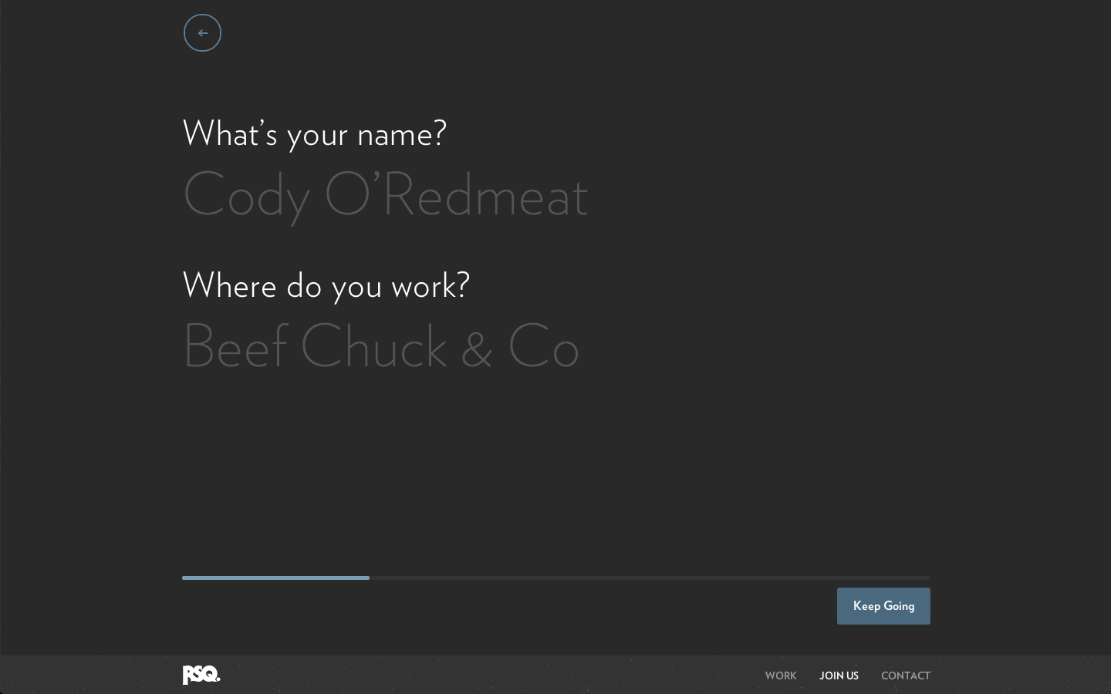Switch to the CONTACT page
The image size is (1111, 694).
pos(906,675)
